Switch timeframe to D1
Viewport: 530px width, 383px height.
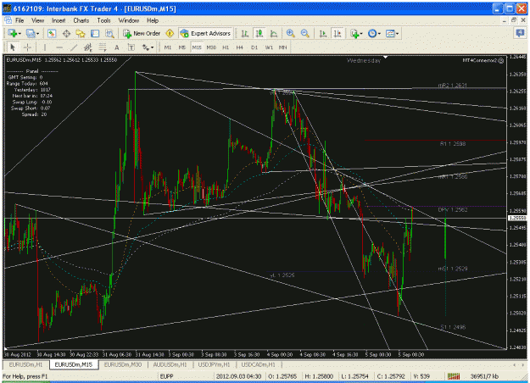click(254, 47)
